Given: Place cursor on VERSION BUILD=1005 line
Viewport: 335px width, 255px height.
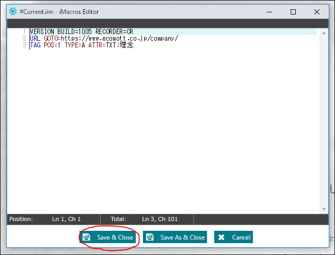Looking at the screenshot, I should coord(173,31).
